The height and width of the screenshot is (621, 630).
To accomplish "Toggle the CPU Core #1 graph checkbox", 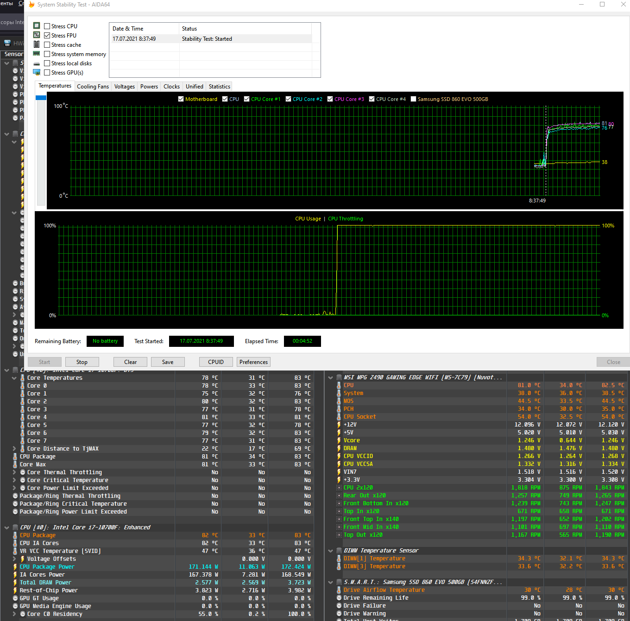I will click(x=247, y=99).
